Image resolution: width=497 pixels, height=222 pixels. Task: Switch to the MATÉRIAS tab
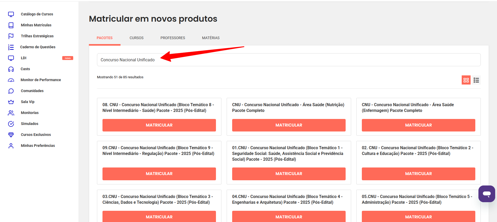(211, 38)
